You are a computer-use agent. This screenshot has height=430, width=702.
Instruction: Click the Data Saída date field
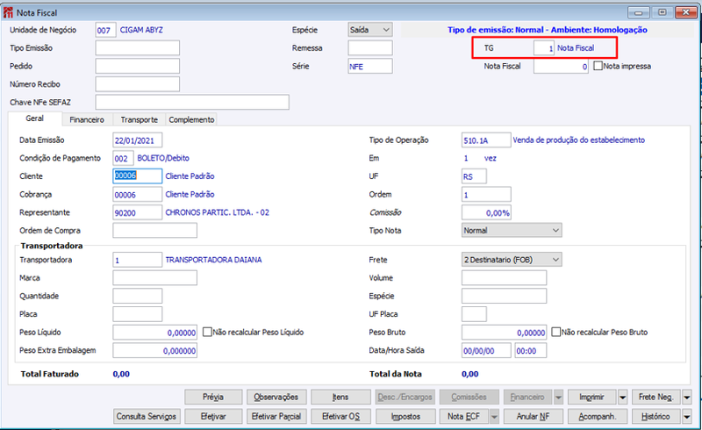[486, 350]
